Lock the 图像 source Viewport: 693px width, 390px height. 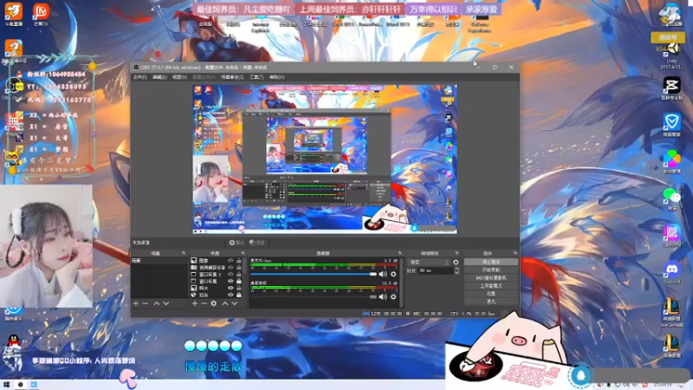[x=239, y=261]
